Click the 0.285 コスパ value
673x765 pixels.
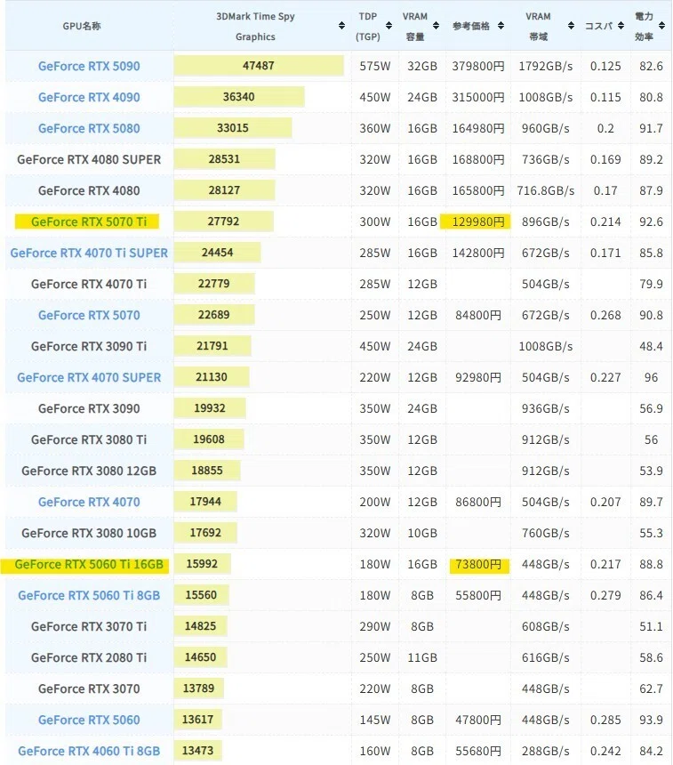pyautogui.click(x=605, y=720)
